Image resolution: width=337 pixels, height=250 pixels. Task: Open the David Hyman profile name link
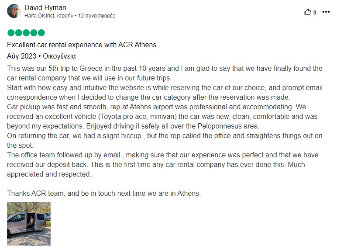(x=45, y=7)
